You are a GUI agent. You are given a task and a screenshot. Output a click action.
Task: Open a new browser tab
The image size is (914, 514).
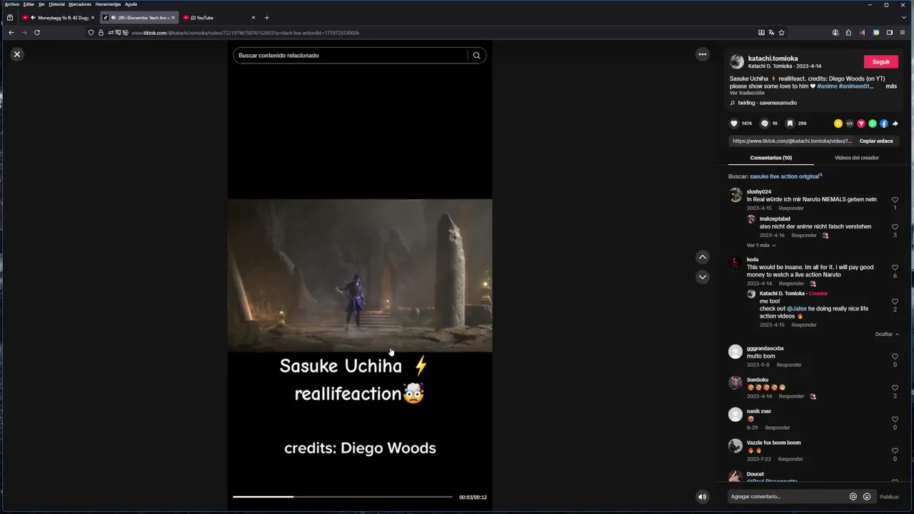266,18
